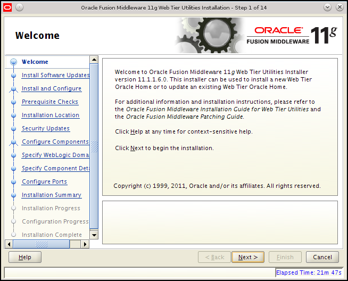Click the steps list scroll-down arrow
Viewport: 348px width, 281px height.
(94, 235)
